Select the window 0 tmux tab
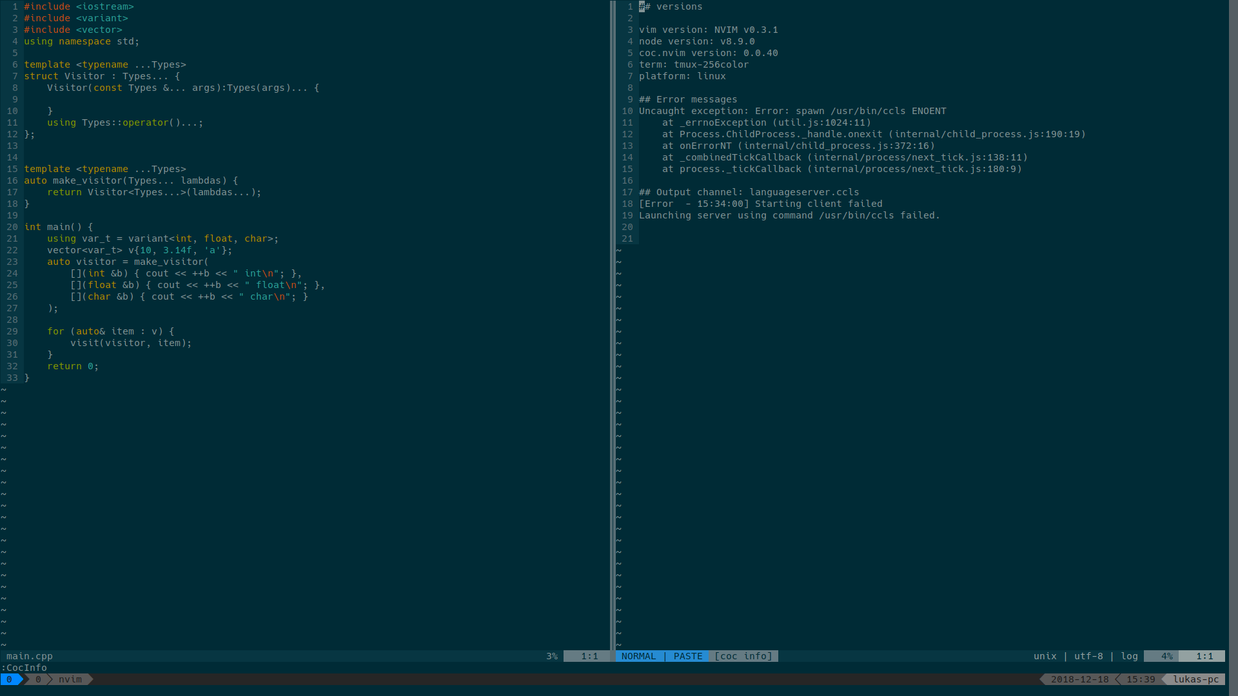Image resolution: width=1238 pixels, height=696 pixels. [38, 679]
